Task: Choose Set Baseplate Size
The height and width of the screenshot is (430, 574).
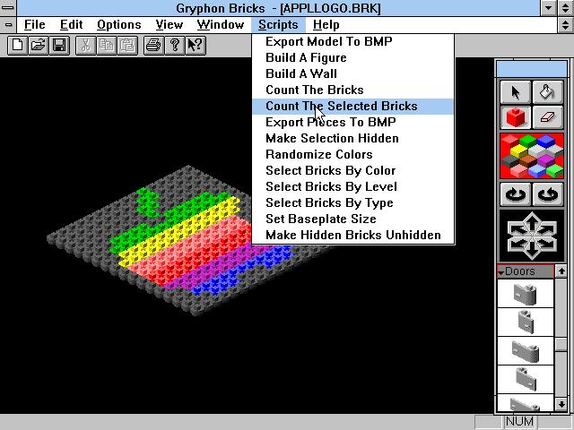Action: (x=352, y=219)
